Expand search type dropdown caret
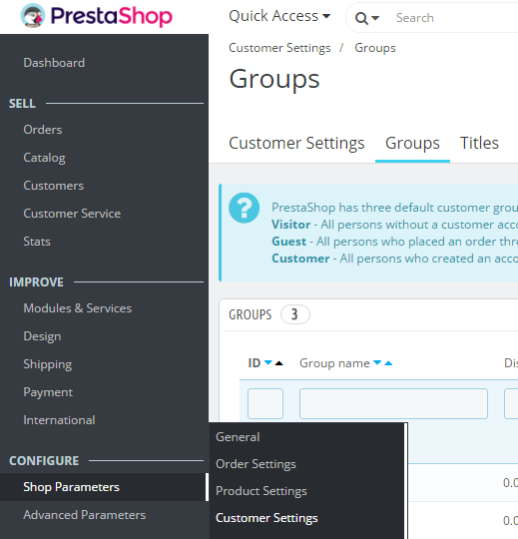Screen dimensions: 518x539 click(375, 18)
